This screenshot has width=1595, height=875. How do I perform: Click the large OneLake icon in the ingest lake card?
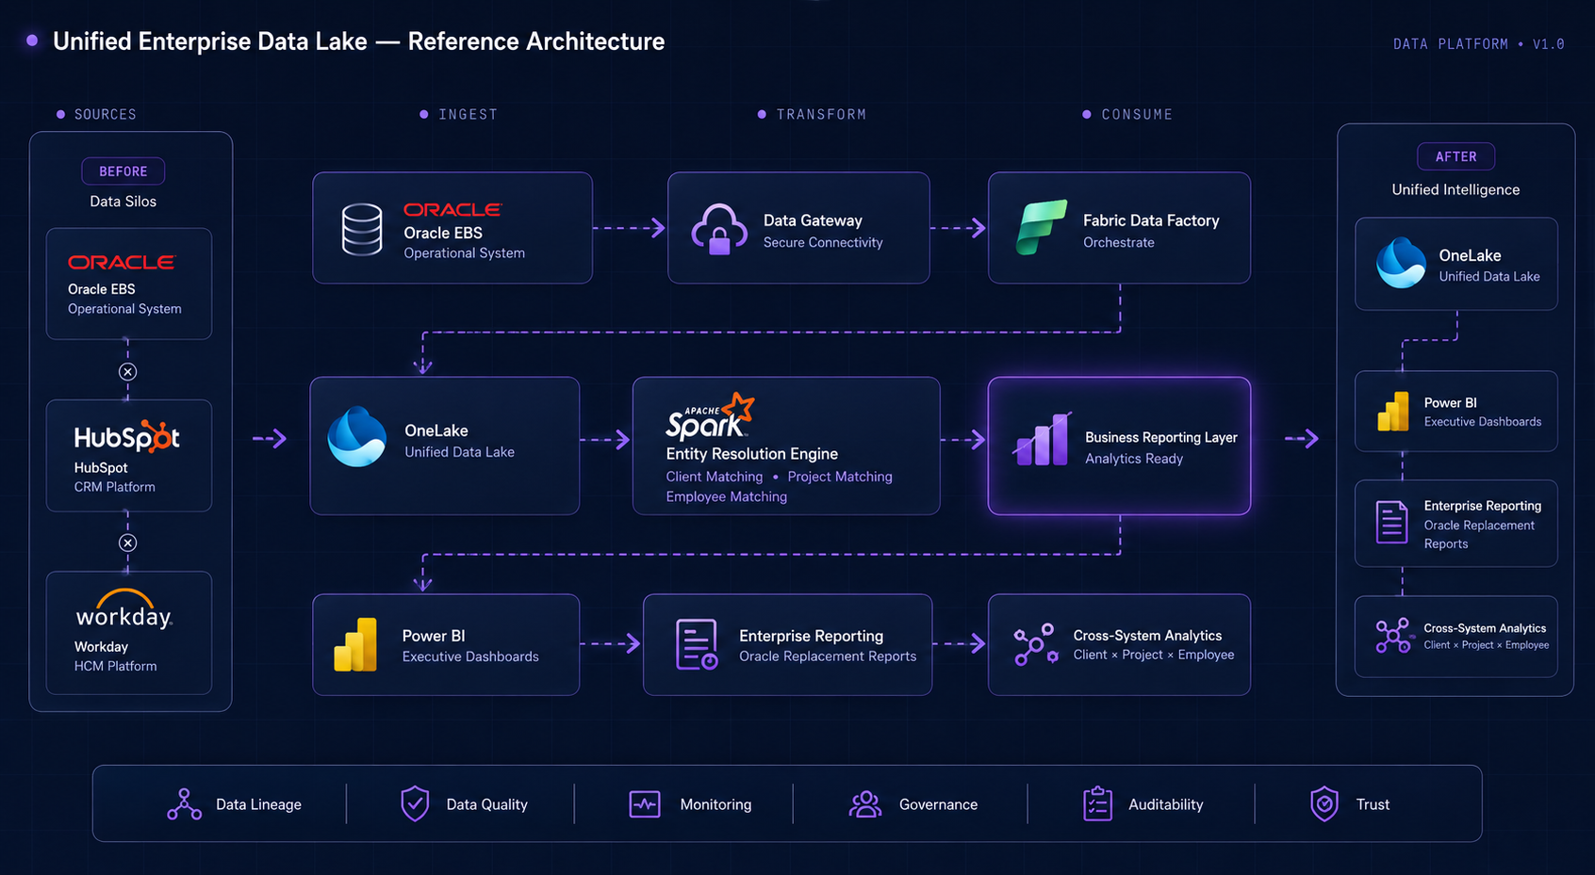[356, 436]
